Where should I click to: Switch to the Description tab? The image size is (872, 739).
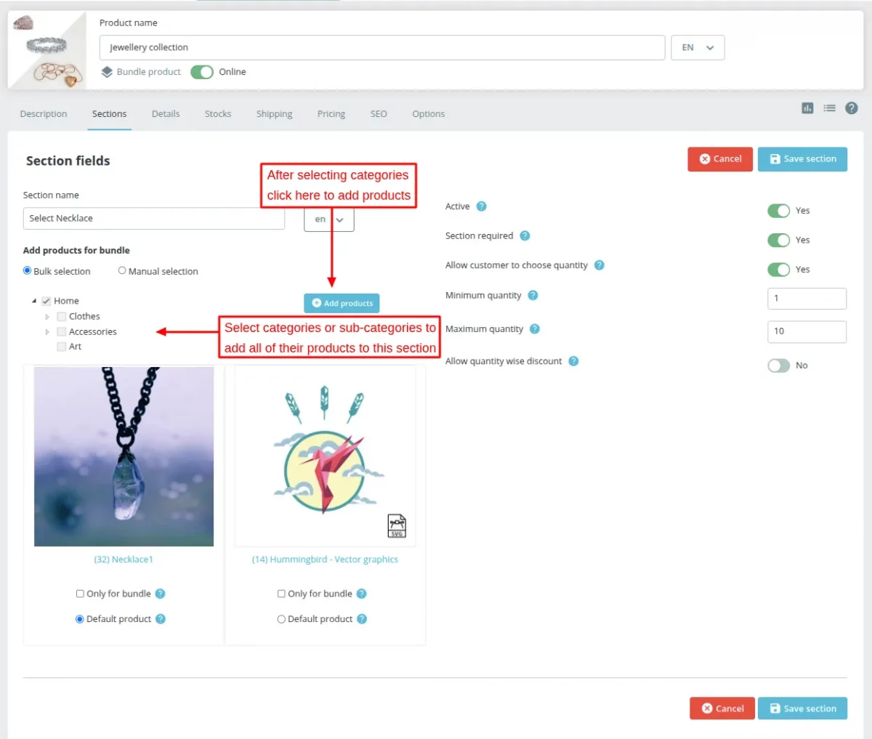pyautogui.click(x=44, y=114)
